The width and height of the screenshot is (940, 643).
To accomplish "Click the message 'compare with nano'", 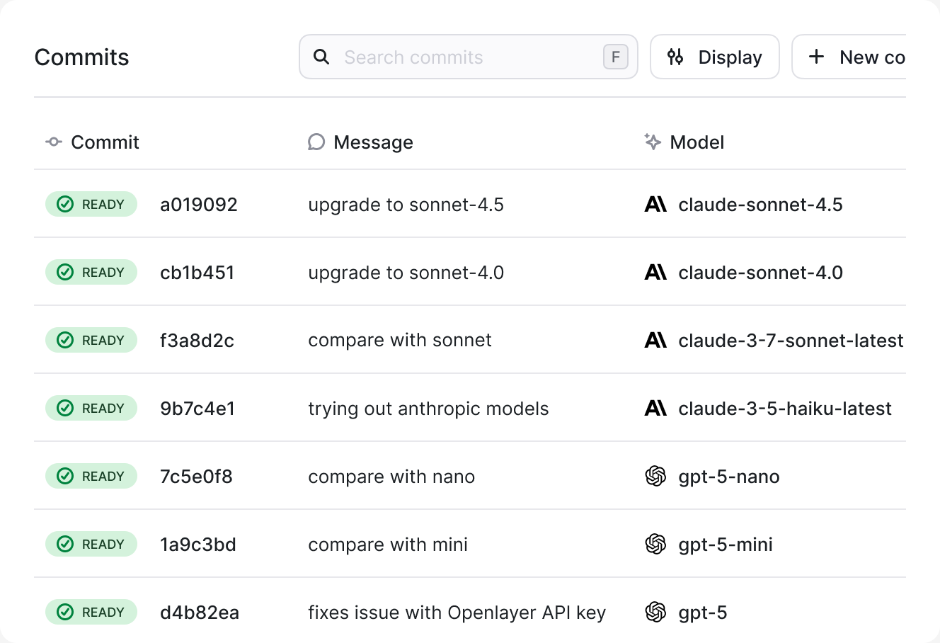I will click(x=391, y=477).
